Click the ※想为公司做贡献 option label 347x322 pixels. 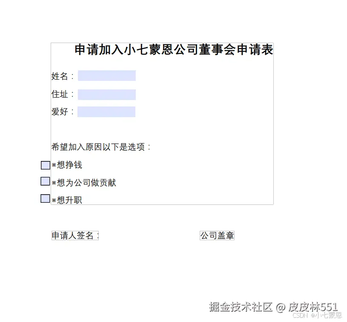(84, 182)
